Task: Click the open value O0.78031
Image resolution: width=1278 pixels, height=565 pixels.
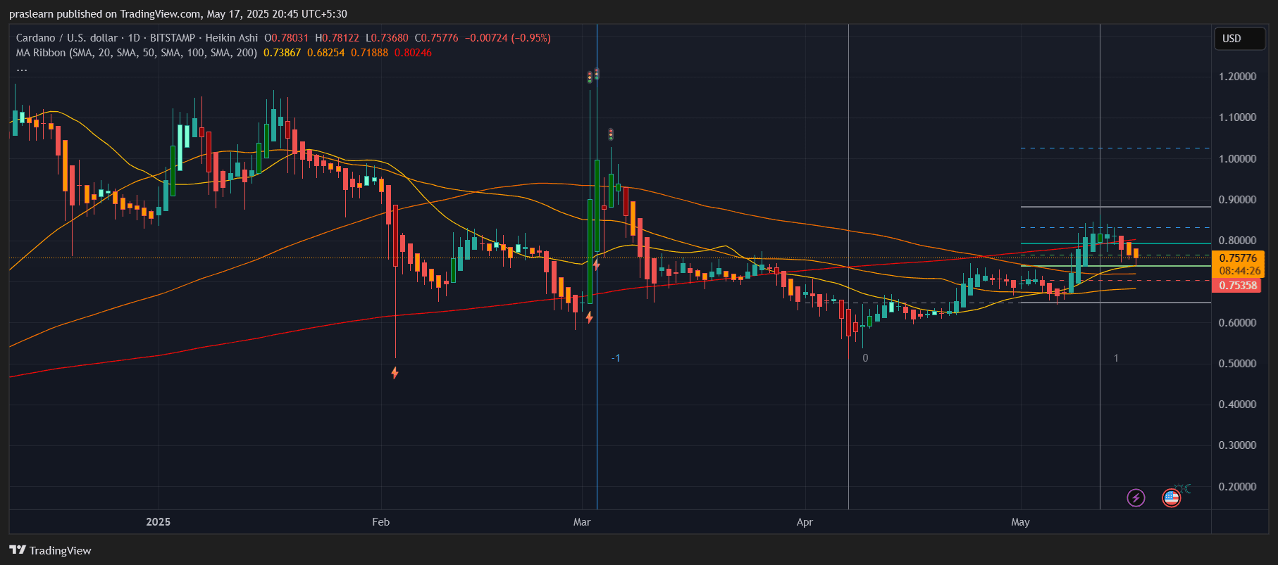Action: pyautogui.click(x=286, y=38)
